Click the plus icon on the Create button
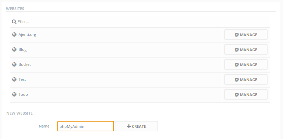This screenshot has width=283, height=139. pos(129,126)
